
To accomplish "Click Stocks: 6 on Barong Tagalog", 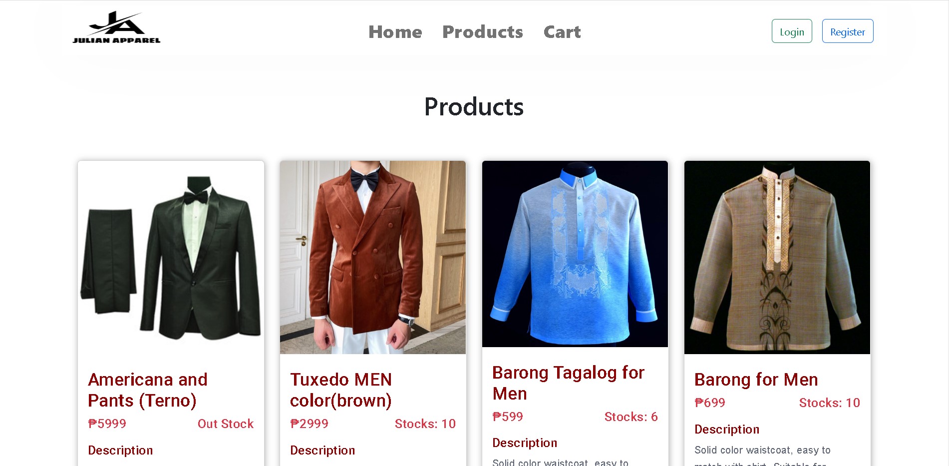I will pos(631,417).
